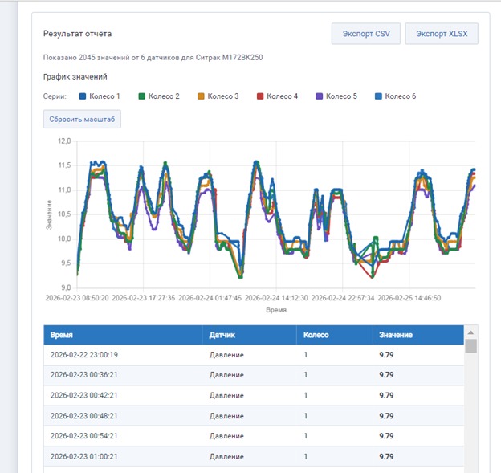Click the Колесо column header in table

click(316, 334)
